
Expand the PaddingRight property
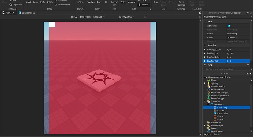pos(205,57)
